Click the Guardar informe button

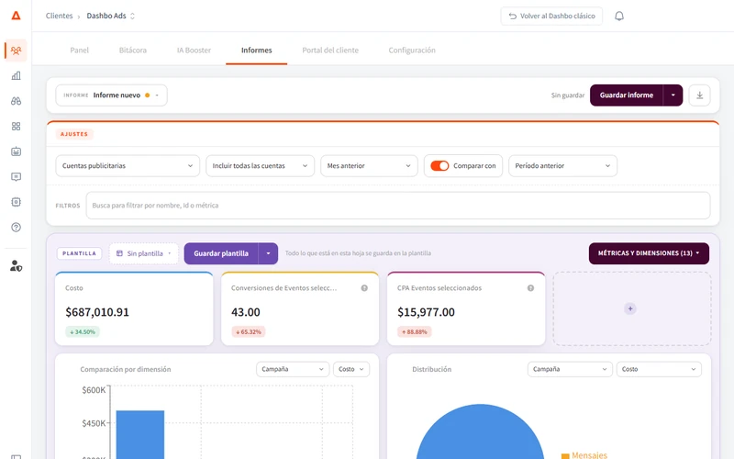pos(627,95)
